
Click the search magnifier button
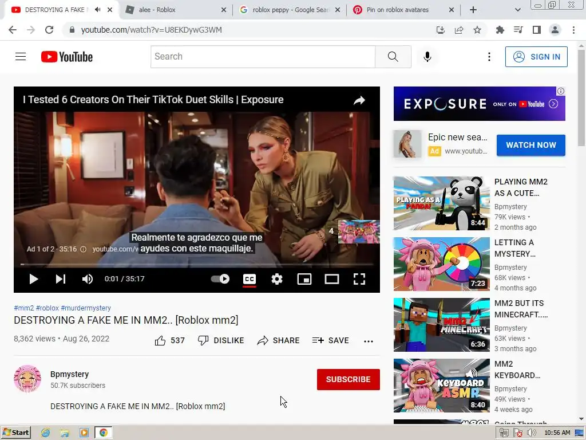click(393, 57)
